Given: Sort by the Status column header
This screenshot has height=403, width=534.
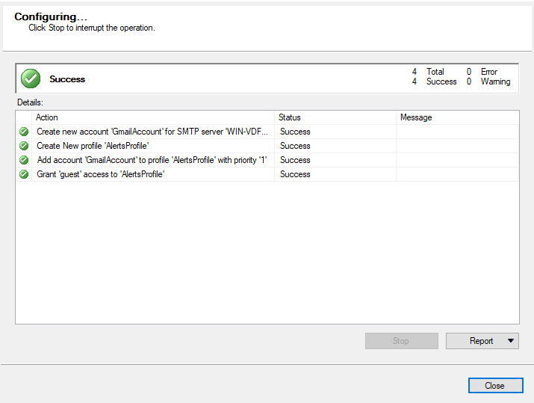Looking at the screenshot, I should click(x=335, y=117).
